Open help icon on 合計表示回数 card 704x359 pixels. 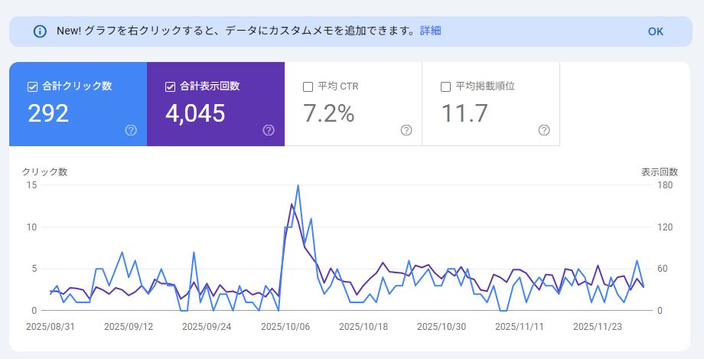click(x=269, y=130)
